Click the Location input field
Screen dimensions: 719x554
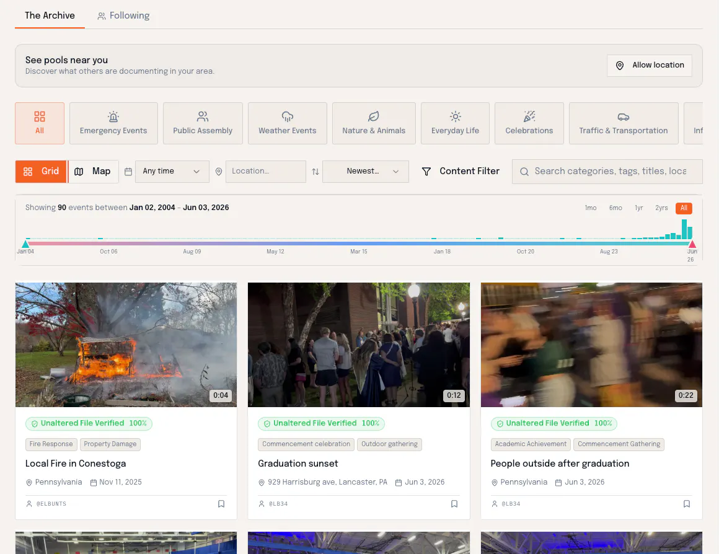265,172
